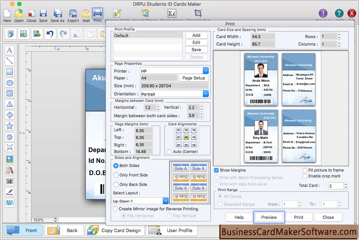
Task: Switch to the Front card tab
Action: (x=23, y=230)
